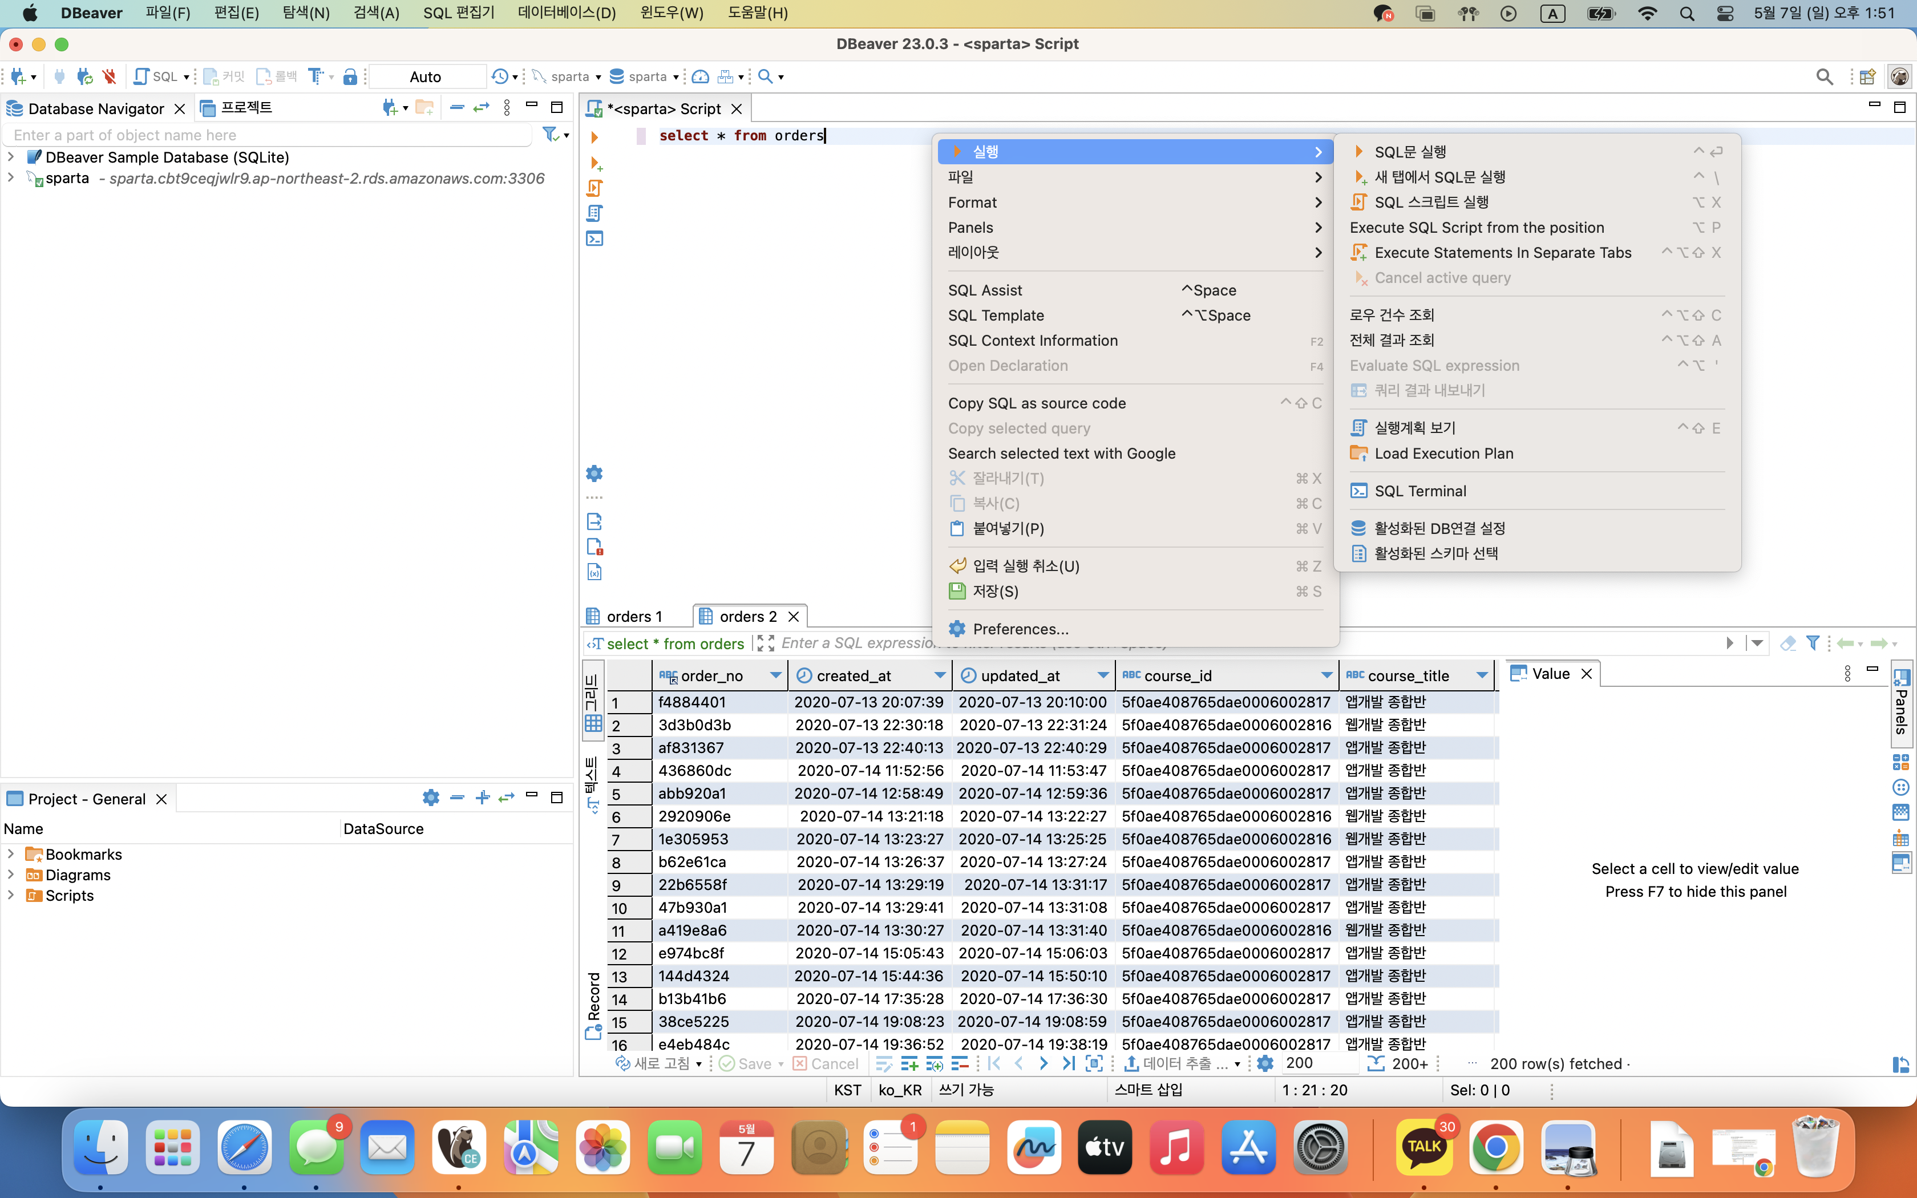Viewport: 1917px width, 1198px height.
Task: Open the active schema sparta dropdown
Action: pyautogui.click(x=645, y=77)
